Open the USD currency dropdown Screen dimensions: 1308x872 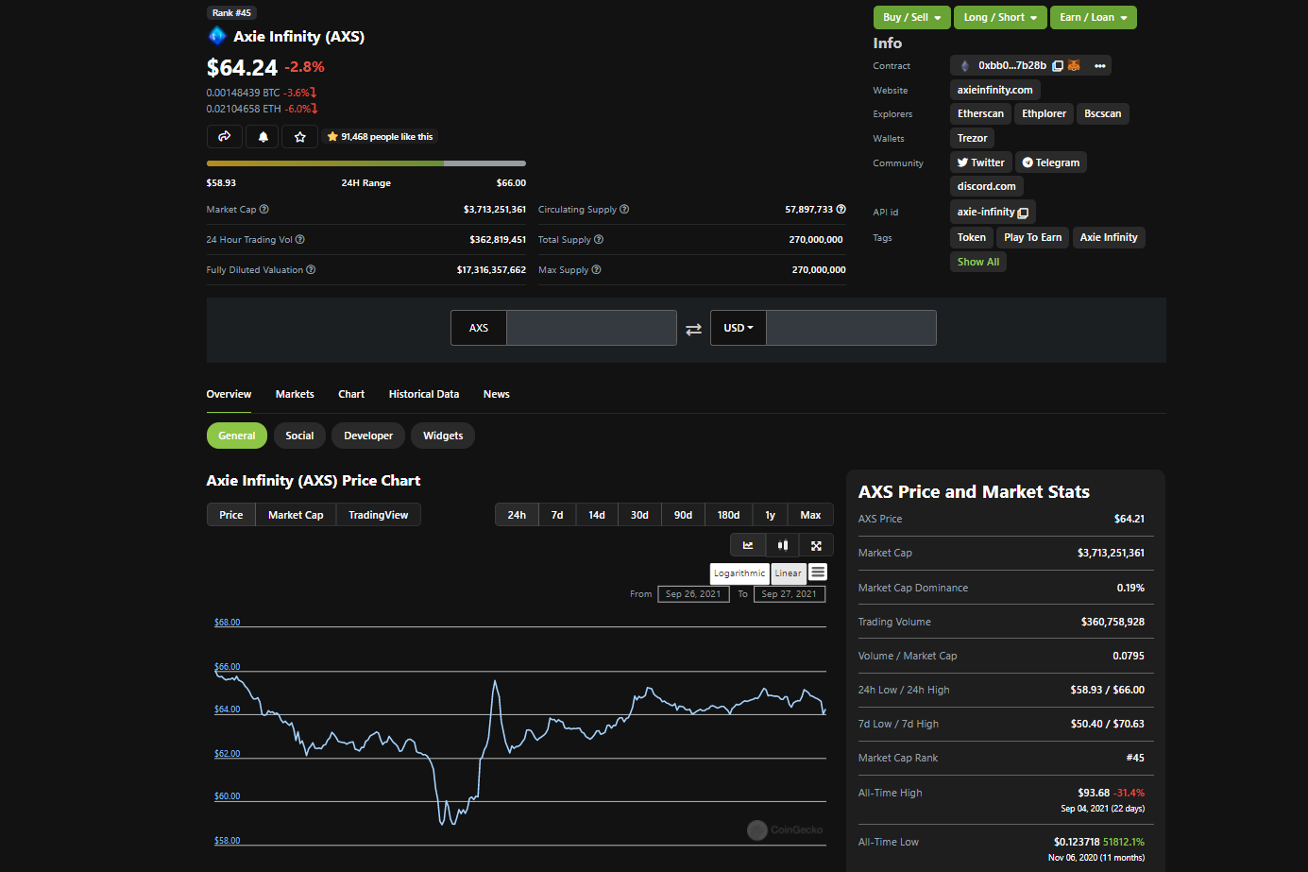pos(739,328)
